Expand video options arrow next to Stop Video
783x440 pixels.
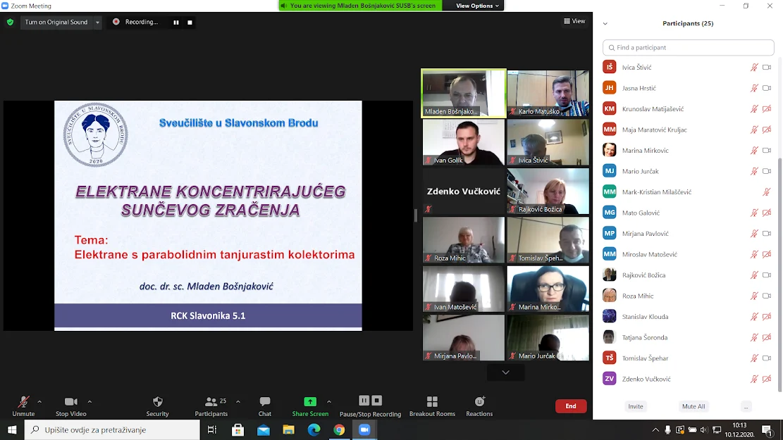[90, 401]
